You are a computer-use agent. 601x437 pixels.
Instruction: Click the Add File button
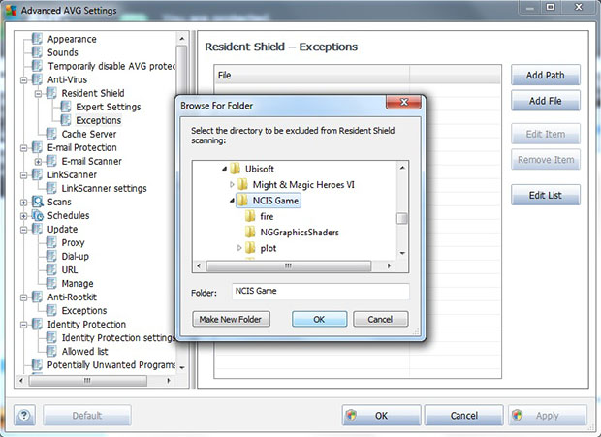pyautogui.click(x=546, y=101)
